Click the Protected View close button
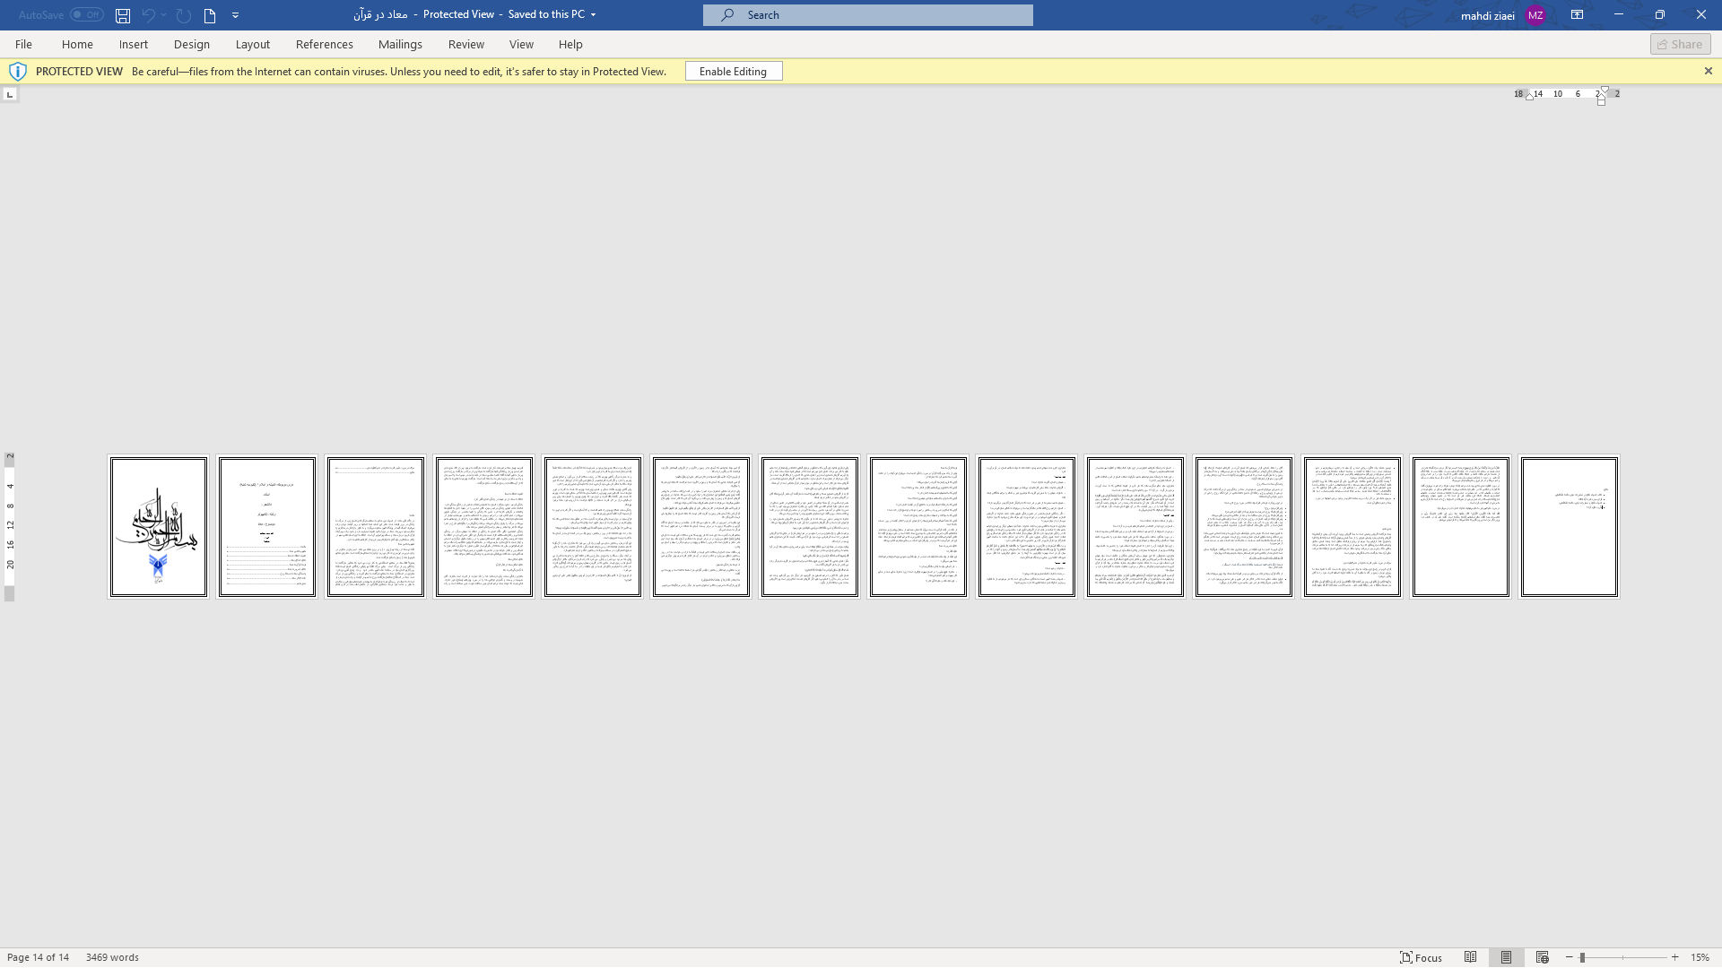The width and height of the screenshot is (1722, 968). point(1708,71)
